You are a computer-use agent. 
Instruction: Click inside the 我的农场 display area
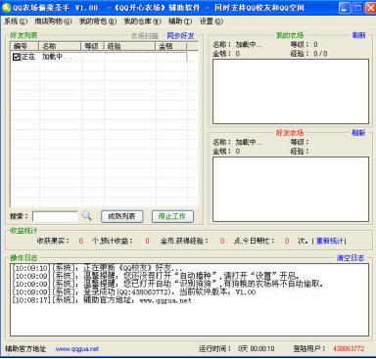[x=291, y=92]
